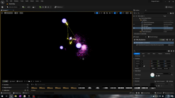Open the Perspective view mode dropdown
This screenshot has width=175, height=98.
click(x=8, y=13)
